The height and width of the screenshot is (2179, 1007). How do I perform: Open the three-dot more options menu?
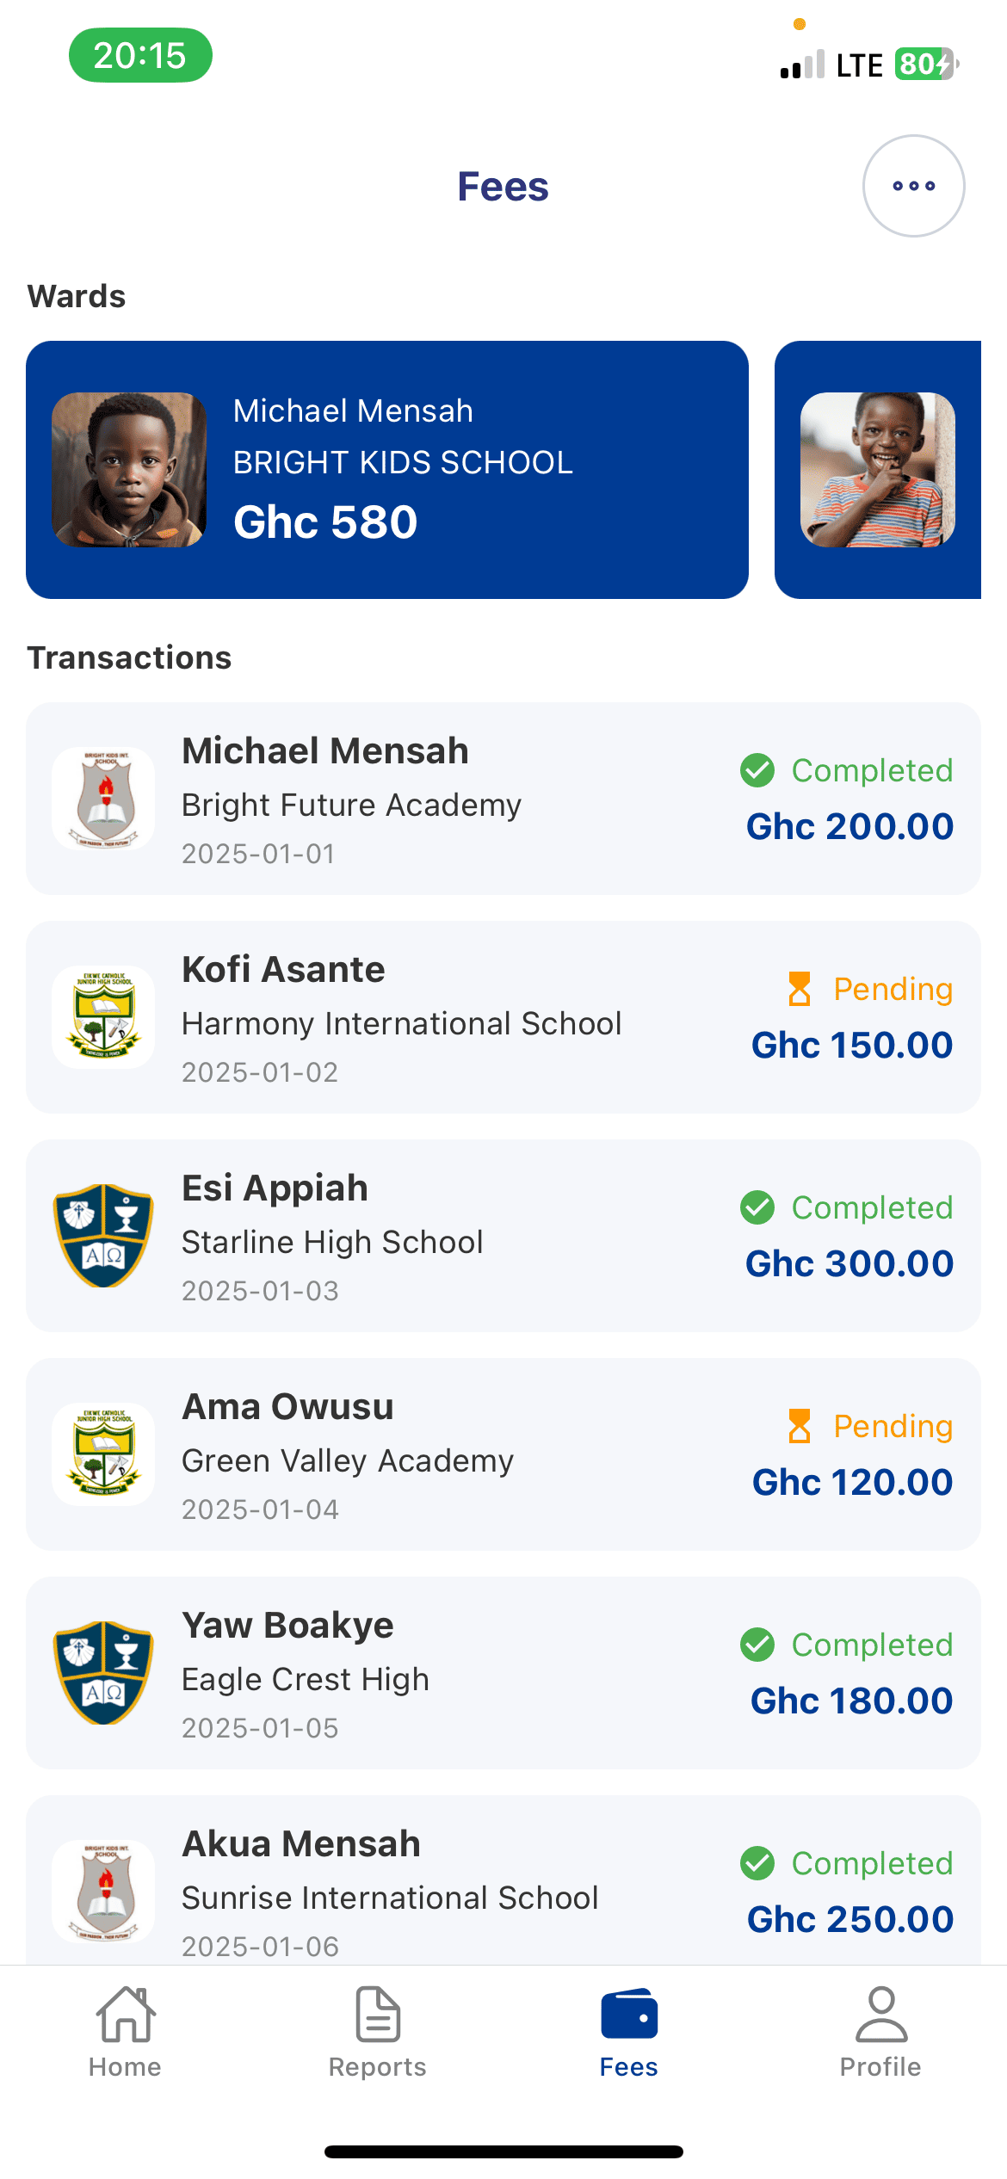point(913,186)
